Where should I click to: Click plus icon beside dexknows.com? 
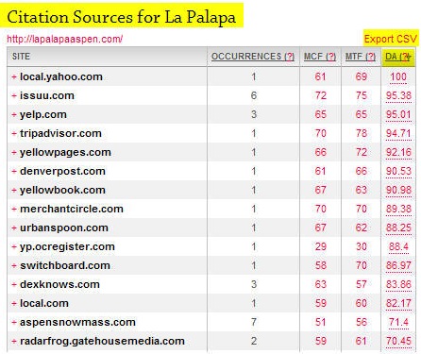[x=14, y=284]
